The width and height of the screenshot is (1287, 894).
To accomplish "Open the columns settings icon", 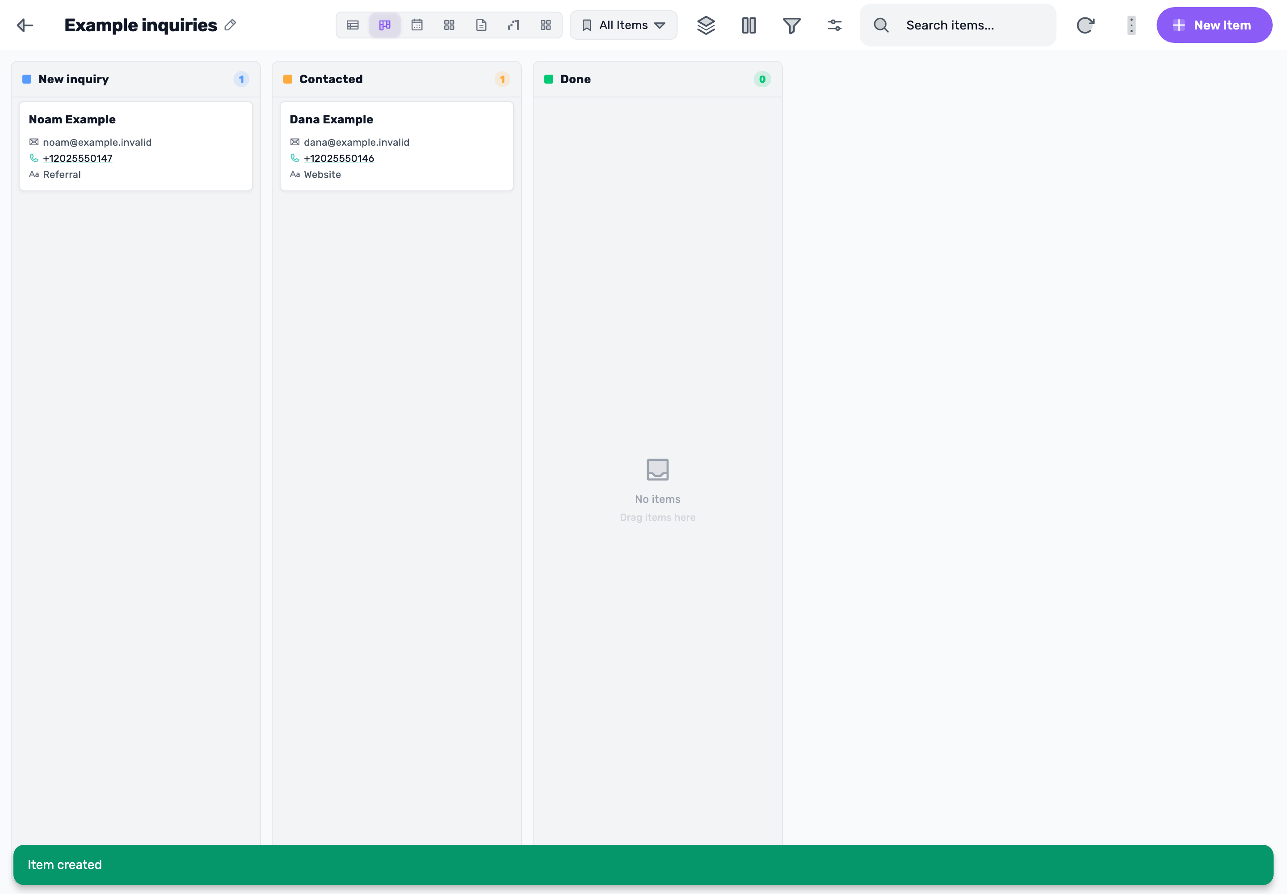I will (x=749, y=25).
